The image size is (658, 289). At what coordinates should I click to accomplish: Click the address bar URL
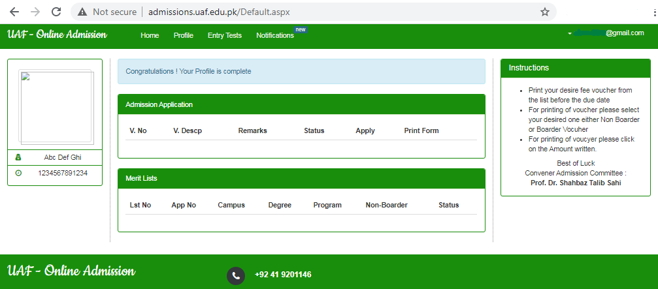tap(219, 12)
